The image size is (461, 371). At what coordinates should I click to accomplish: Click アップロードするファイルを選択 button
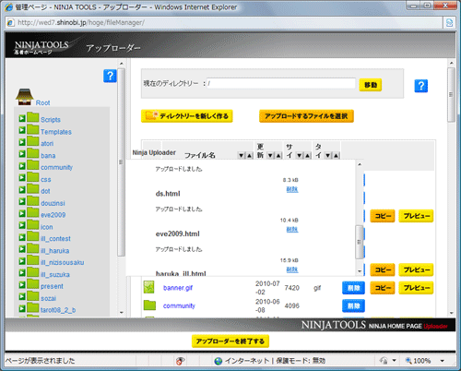click(306, 116)
